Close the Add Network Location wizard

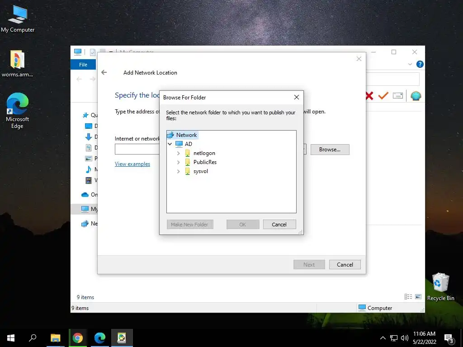(x=359, y=59)
